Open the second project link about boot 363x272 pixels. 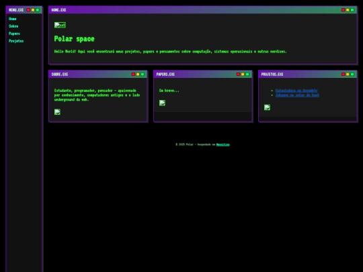[297, 95]
